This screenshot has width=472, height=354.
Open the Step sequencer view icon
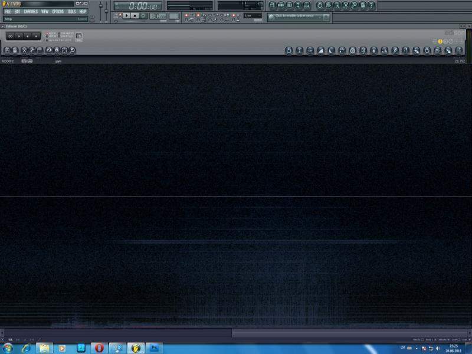(x=281, y=5)
